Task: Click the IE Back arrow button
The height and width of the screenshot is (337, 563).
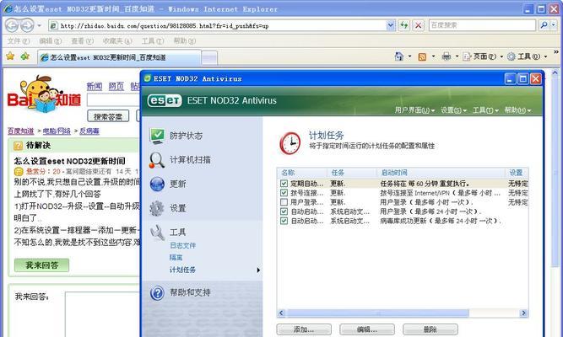Action: pyautogui.click(x=12, y=25)
